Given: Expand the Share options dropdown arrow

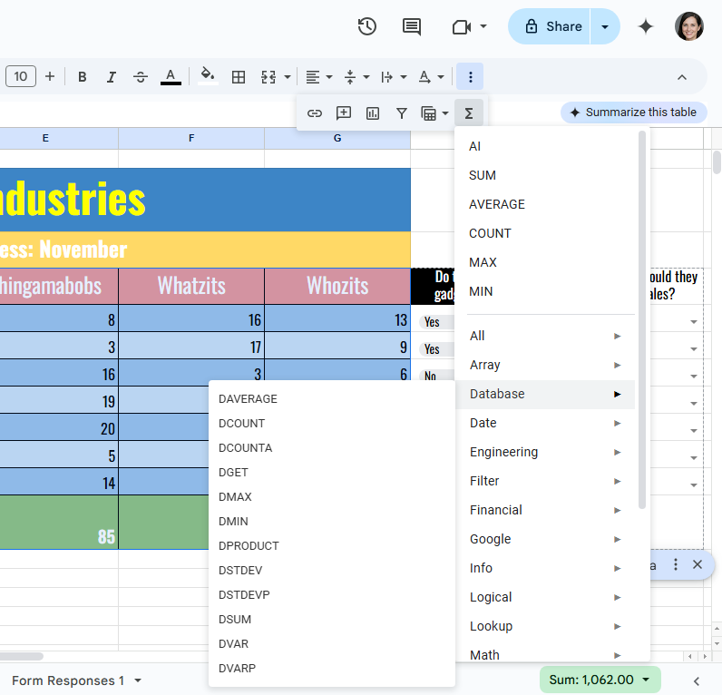Looking at the screenshot, I should tap(605, 26).
